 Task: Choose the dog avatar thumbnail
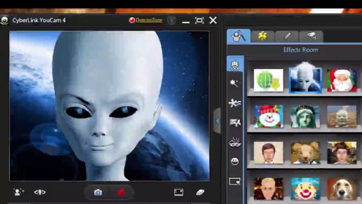pos(342,189)
